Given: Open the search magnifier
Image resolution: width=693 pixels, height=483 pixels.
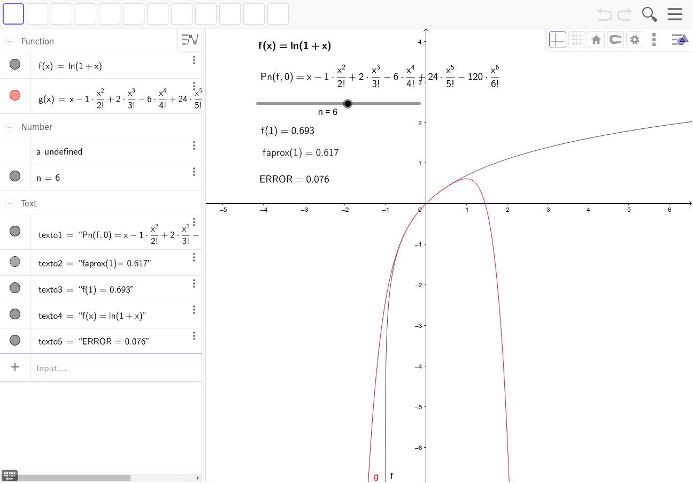Looking at the screenshot, I should point(650,14).
